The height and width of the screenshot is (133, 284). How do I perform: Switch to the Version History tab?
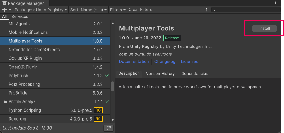[x=160, y=74]
